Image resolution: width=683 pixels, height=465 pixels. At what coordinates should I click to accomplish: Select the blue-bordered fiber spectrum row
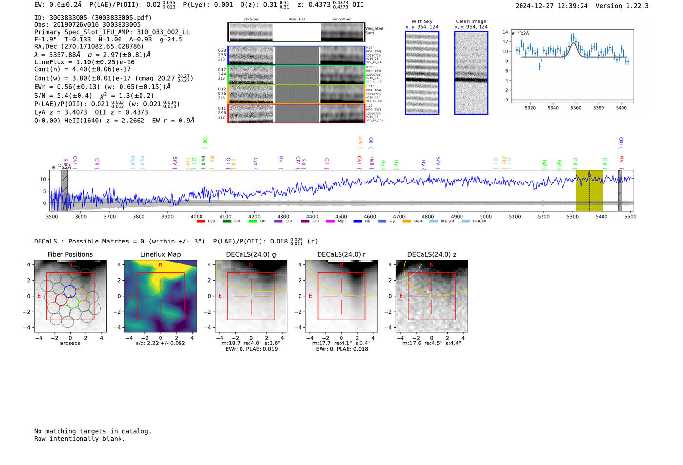(296, 56)
